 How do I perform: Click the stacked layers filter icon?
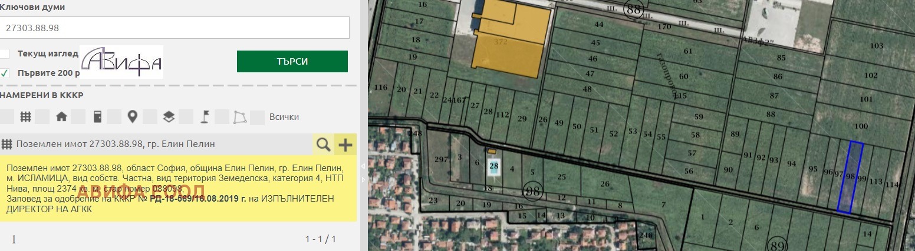[169, 116]
